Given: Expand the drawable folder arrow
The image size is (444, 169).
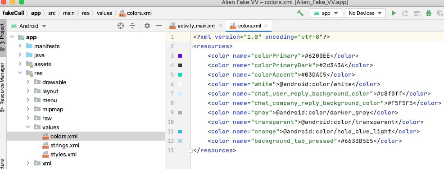Looking at the screenshot, I should click(28, 82).
